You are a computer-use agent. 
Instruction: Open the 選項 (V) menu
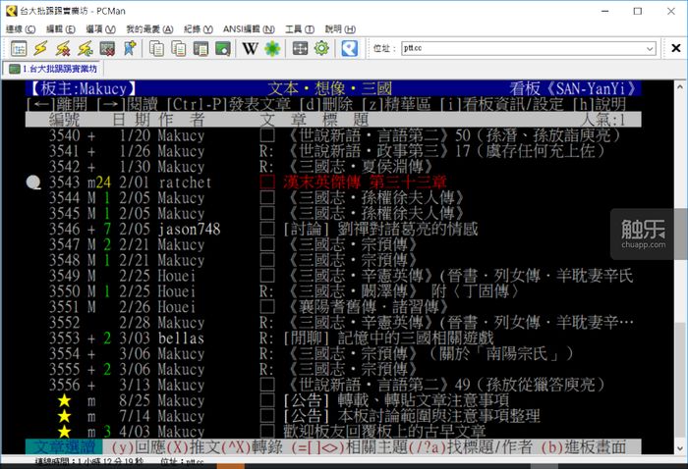coord(100,29)
